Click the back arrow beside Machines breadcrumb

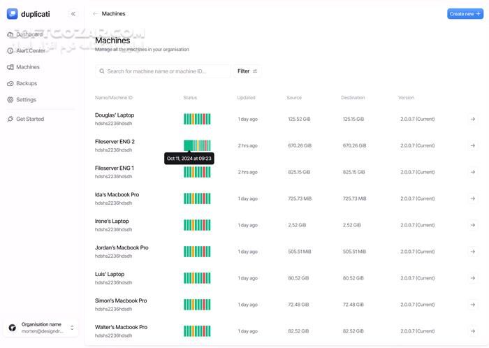[x=95, y=14]
